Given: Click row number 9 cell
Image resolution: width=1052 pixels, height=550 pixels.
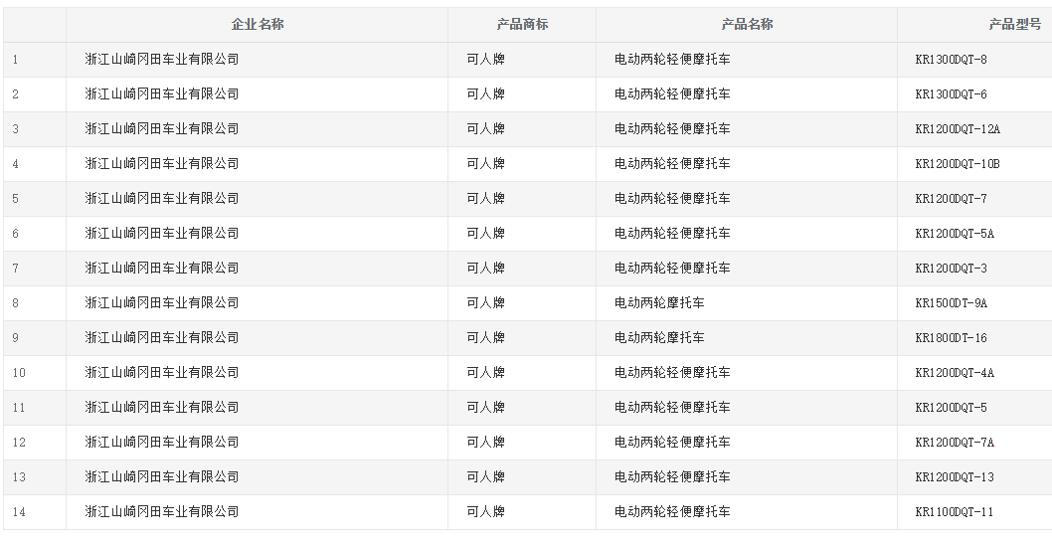Looking at the screenshot, I should coord(35,339).
